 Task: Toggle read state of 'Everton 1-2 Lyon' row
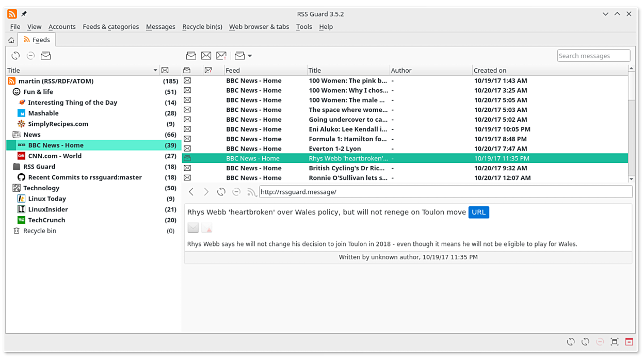click(187, 149)
